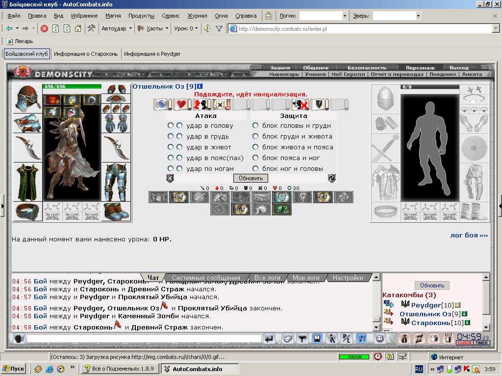502x376 pixels.
Task: Select block option блок пояса и ног
Action: pos(255,158)
